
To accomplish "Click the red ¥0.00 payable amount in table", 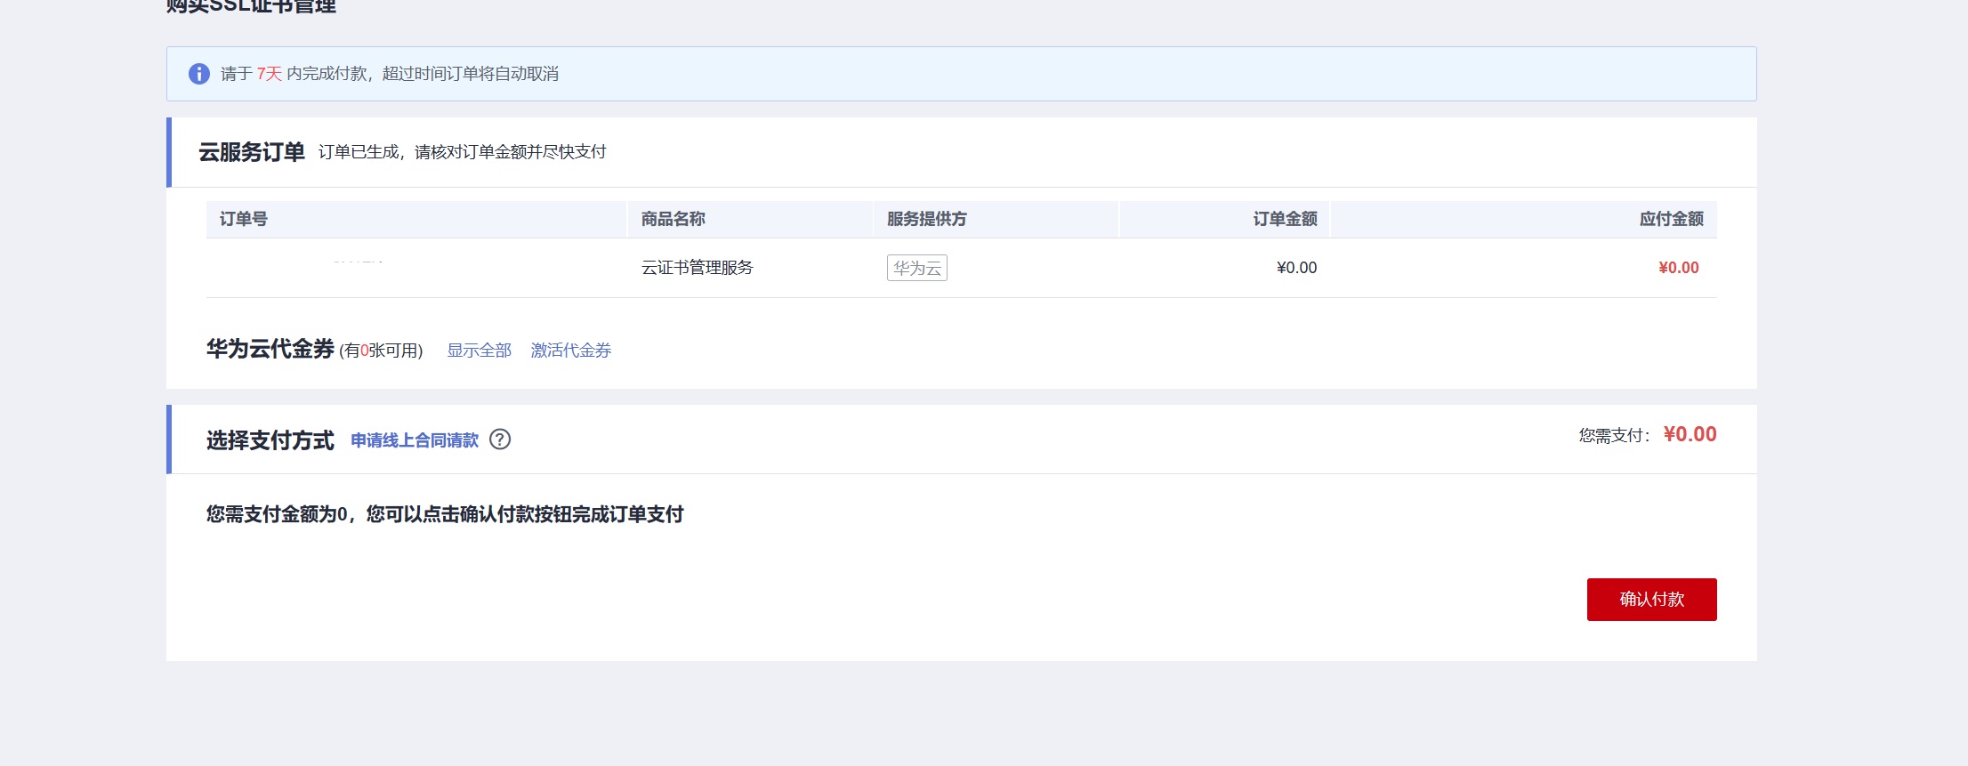I will 1679,268.
